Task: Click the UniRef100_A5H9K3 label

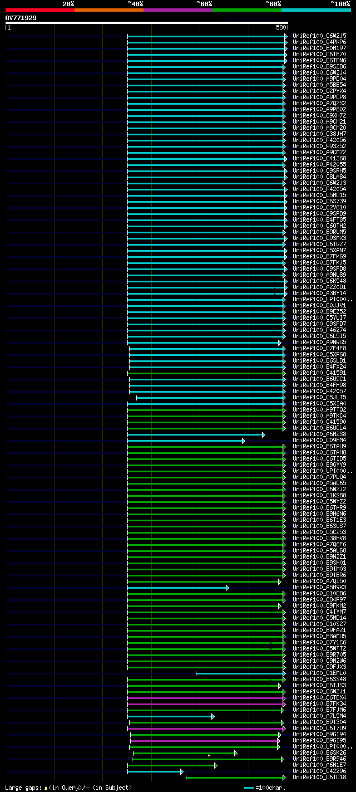Action: tap(319, 588)
